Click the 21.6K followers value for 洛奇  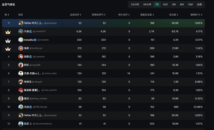tap(175, 48)
